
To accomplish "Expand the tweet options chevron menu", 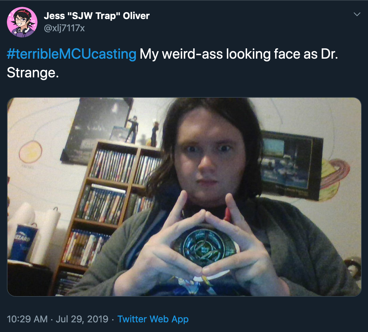I will (357, 14).
